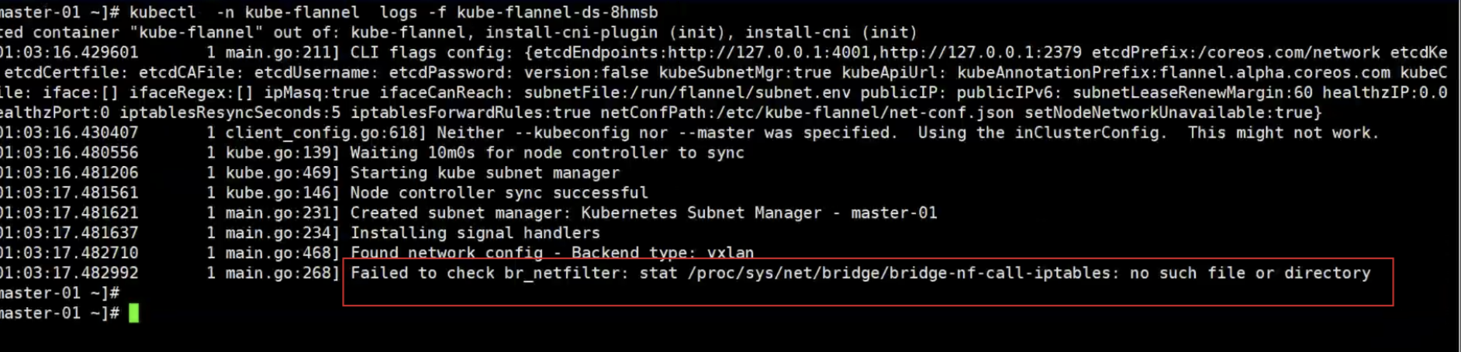This screenshot has height=352, width=1461.
Task: Click the "Installing signal handlers" log text
Action: 475,233
